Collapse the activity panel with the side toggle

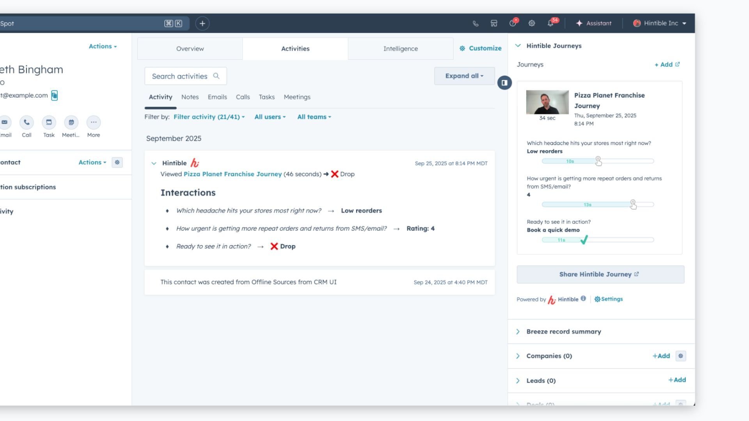coord(504,83)
